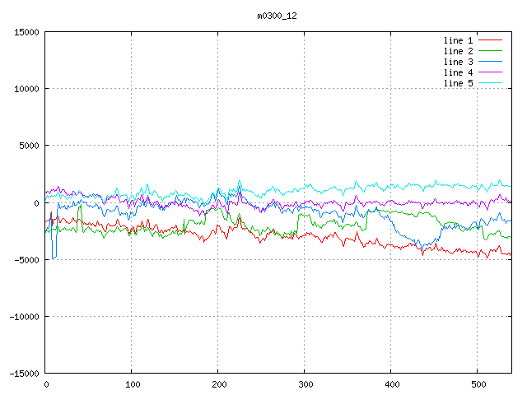Click the 100 x-axis tick label
Viewport: 527px width, 395px height.
tap(131, 384)
